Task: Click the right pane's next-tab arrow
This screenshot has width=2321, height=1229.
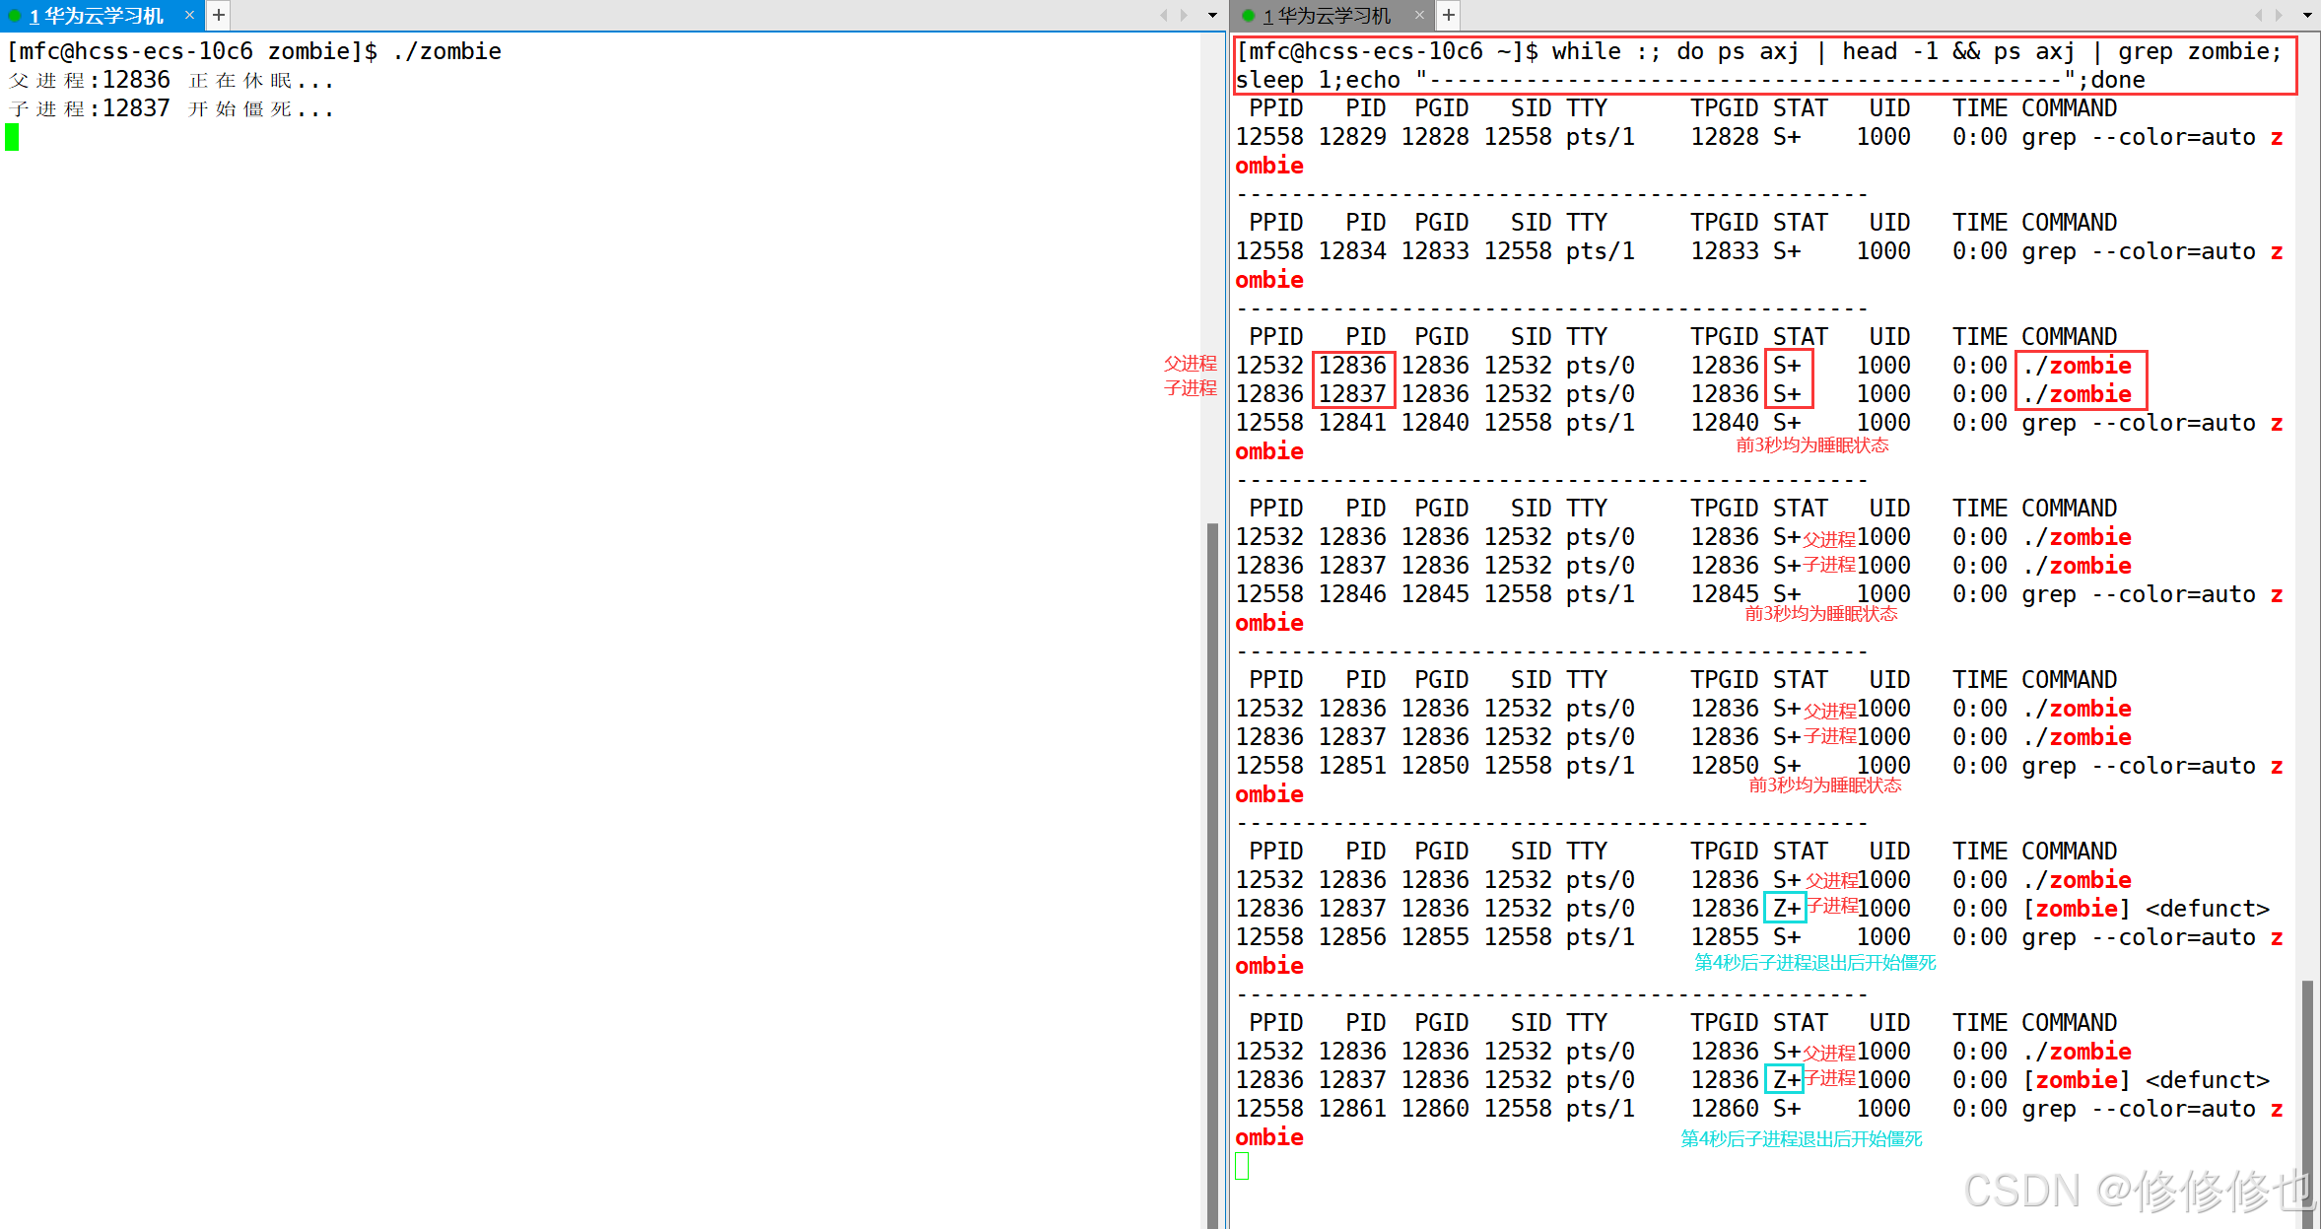Action: [2278, 15]
